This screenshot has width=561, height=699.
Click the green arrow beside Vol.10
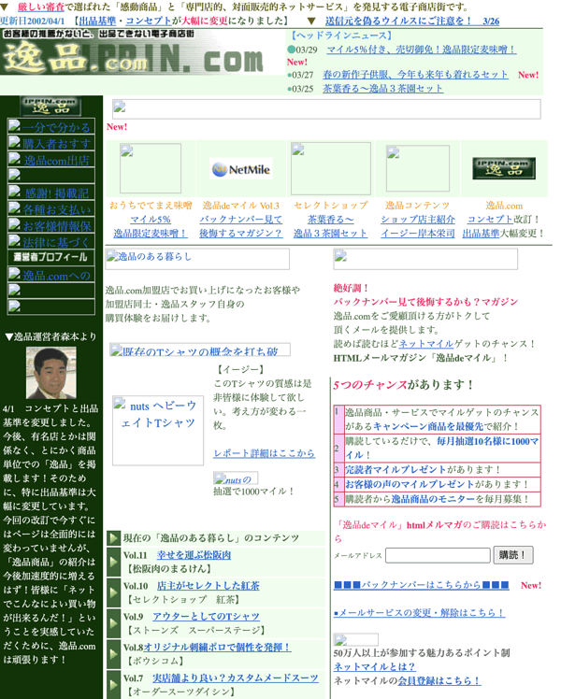tap(114, 592)
